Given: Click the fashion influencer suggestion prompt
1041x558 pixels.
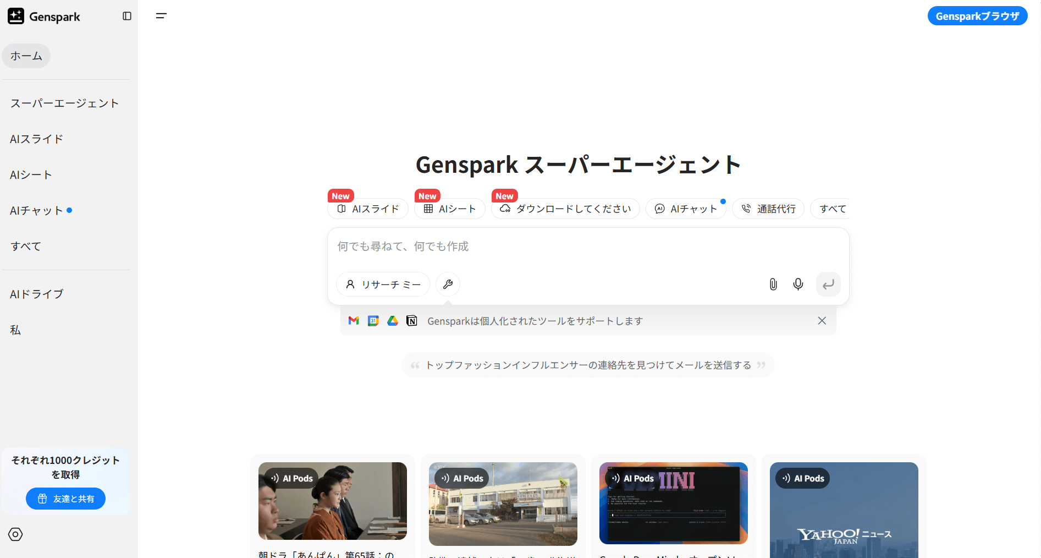Looking at the screenshot, I should click(x=588, y=365).
